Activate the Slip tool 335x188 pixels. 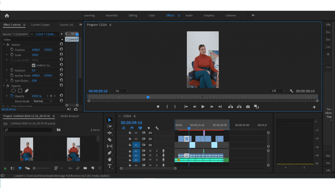pyautogui.click(x=110, y=146)
